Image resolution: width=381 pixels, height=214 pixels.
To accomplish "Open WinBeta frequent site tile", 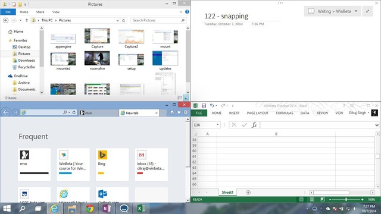I will coord(73,165).
